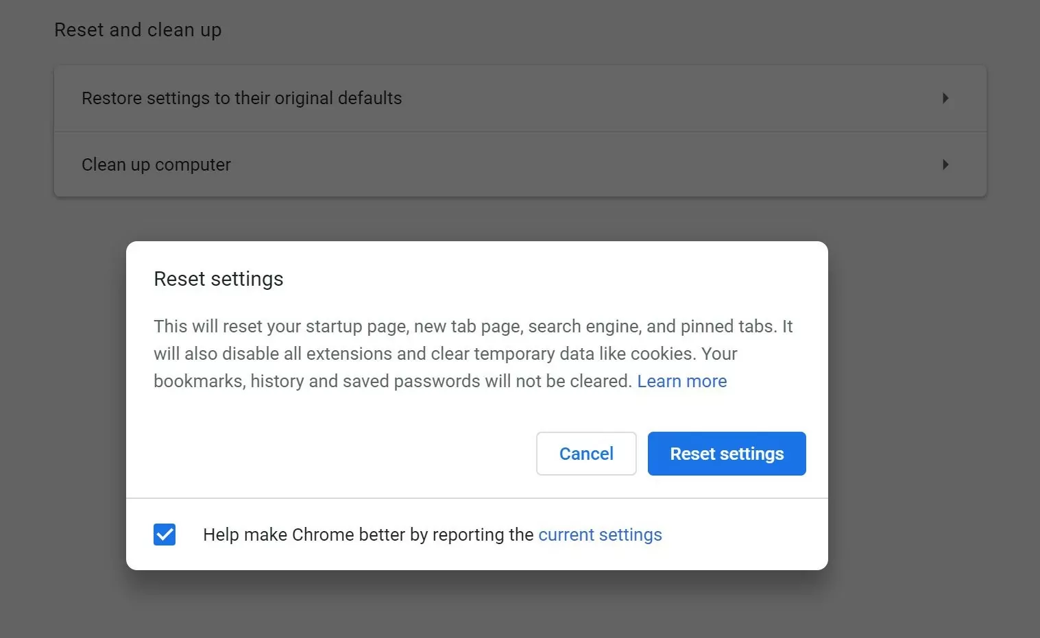
Task: Click the 'Reset and clean up' heading
Action: click(x=138, y=30)
